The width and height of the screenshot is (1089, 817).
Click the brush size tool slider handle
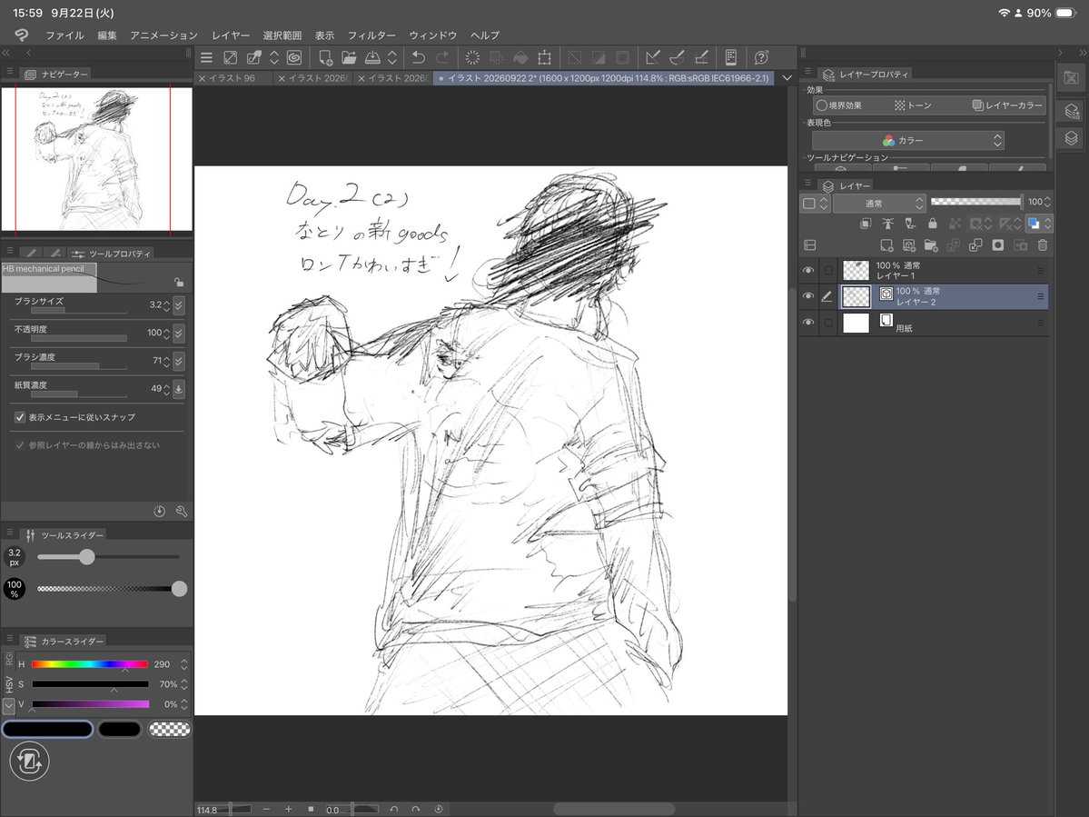pos(87,556)
